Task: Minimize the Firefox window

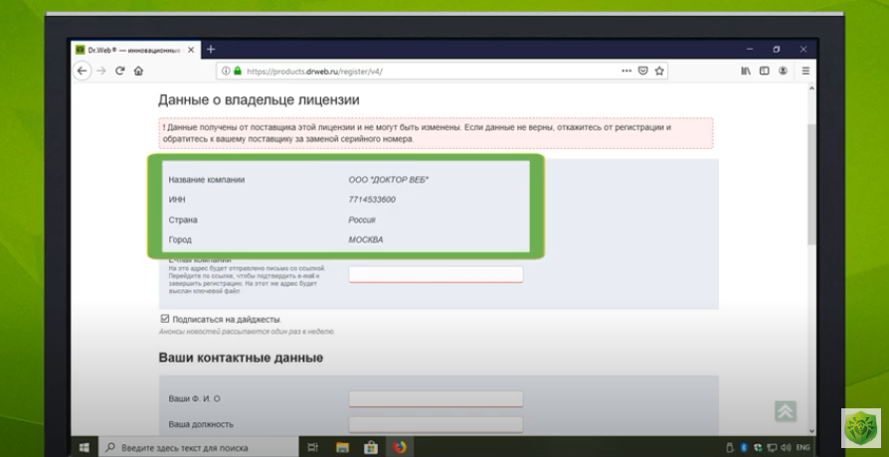Action: [750, 50]
